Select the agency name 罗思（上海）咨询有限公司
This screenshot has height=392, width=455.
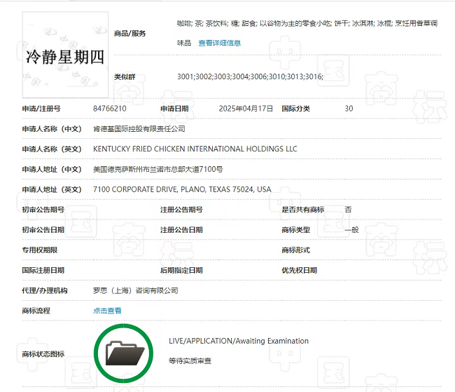click(135, 290)
